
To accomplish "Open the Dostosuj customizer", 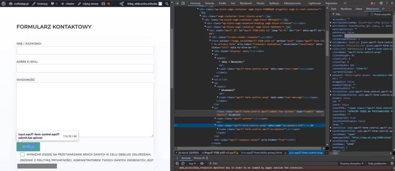I will point(40,4).
